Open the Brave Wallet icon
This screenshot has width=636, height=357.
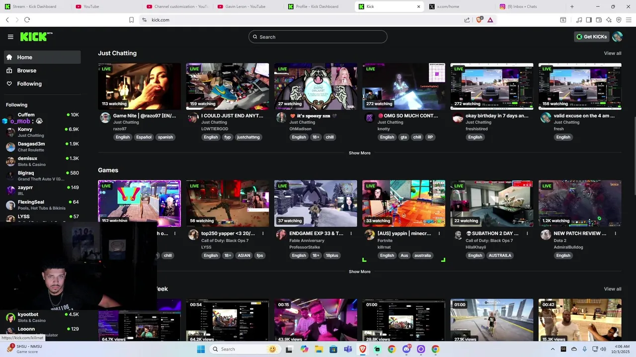[599, 20]
